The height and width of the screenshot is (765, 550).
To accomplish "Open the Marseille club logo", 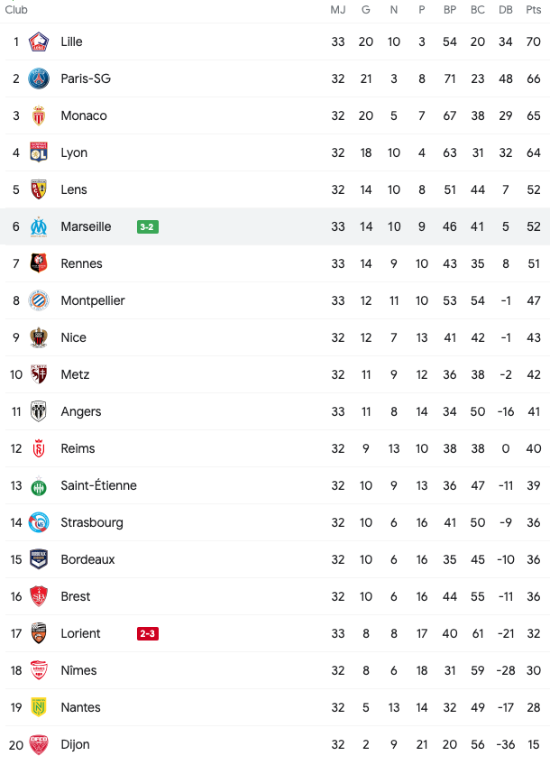I will [39, 226].
